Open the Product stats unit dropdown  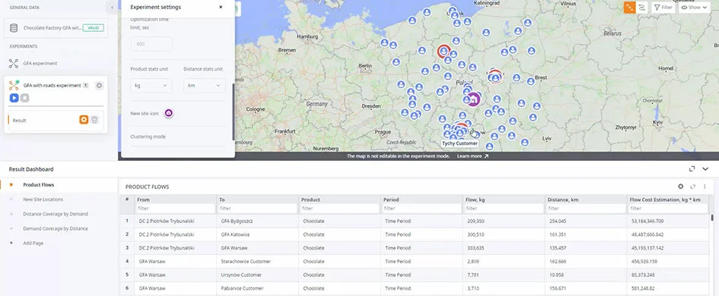[x=151, y=86]
